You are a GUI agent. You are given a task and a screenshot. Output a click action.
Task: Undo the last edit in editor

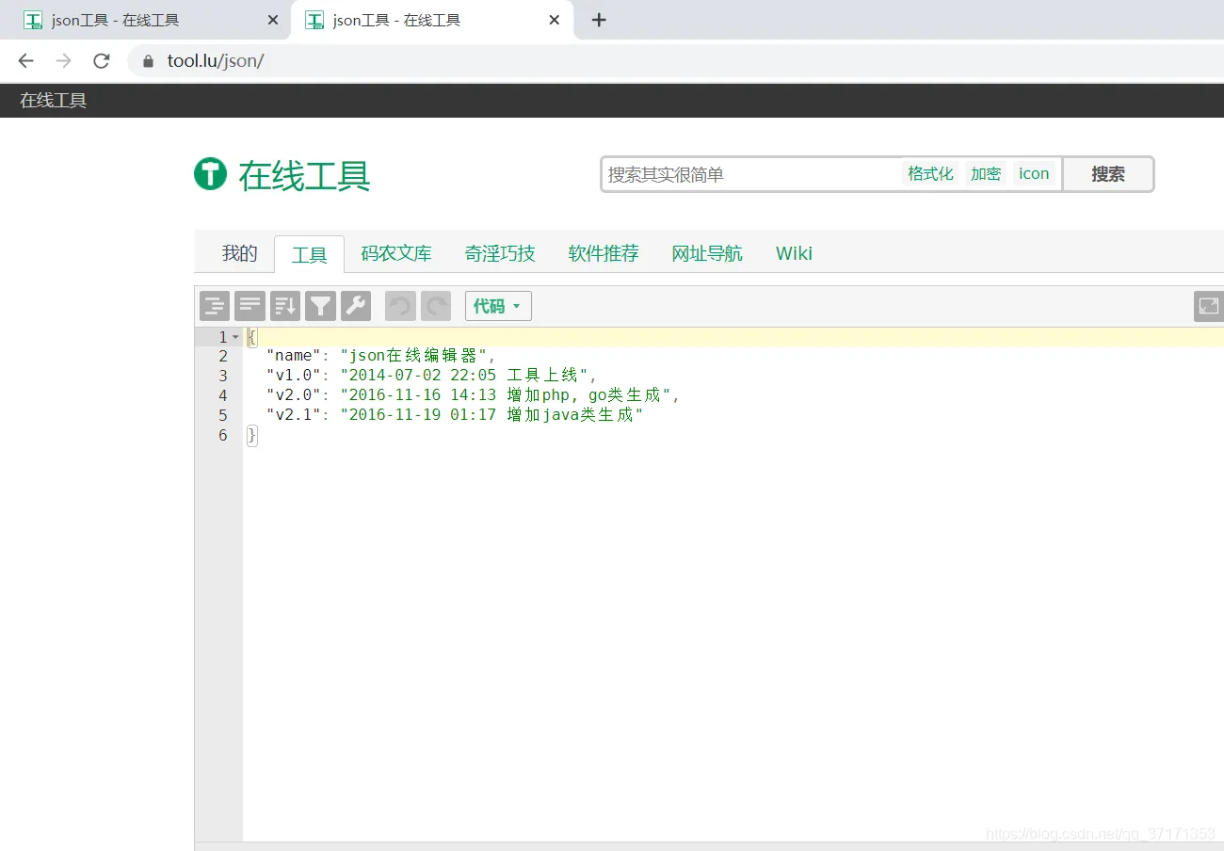pyautogui.click(x=400, y=306)
